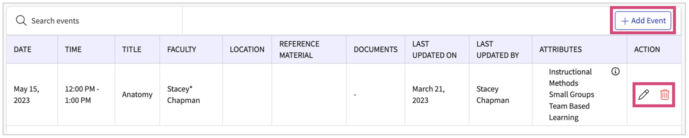The height and width of the screenshot is (138, 689).
Task: Sort by the DATE column header
Action: (x=22, y=49)
